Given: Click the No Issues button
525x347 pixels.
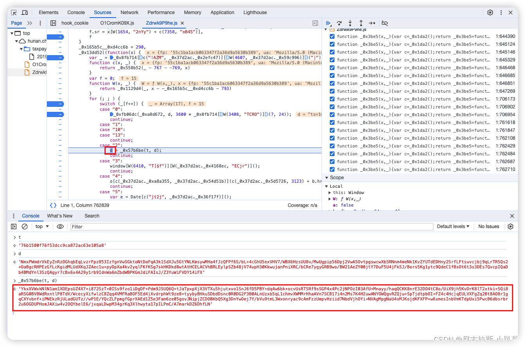Looking at the screenshot, I should [489, 227].
